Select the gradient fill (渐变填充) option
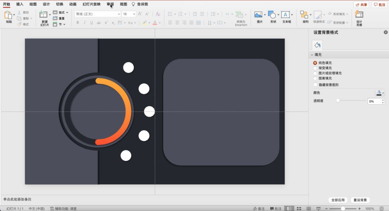The height and width of the screenshot is (211, 389). (315, 68)
